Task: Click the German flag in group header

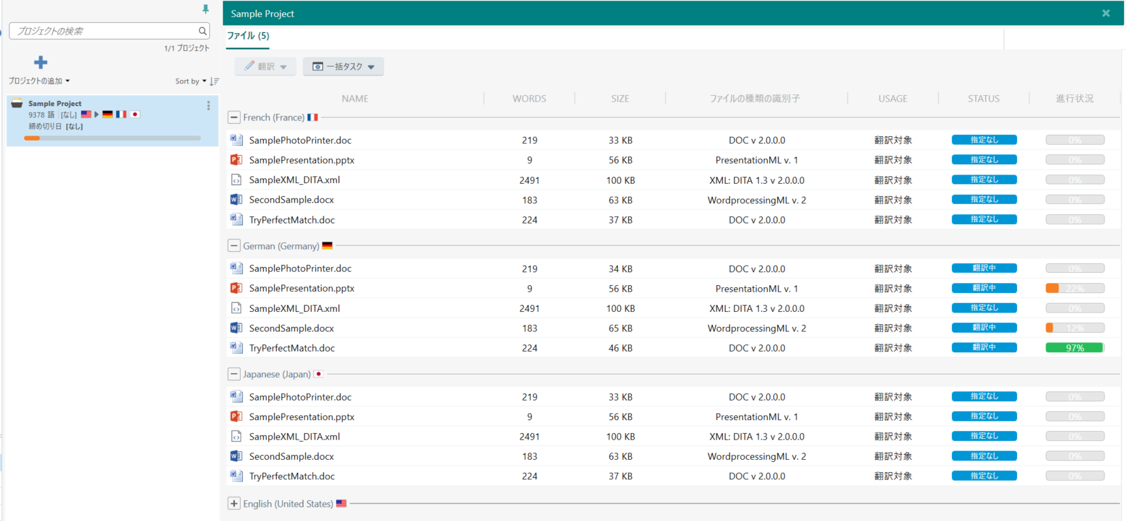Action: [x=327, y=246]
